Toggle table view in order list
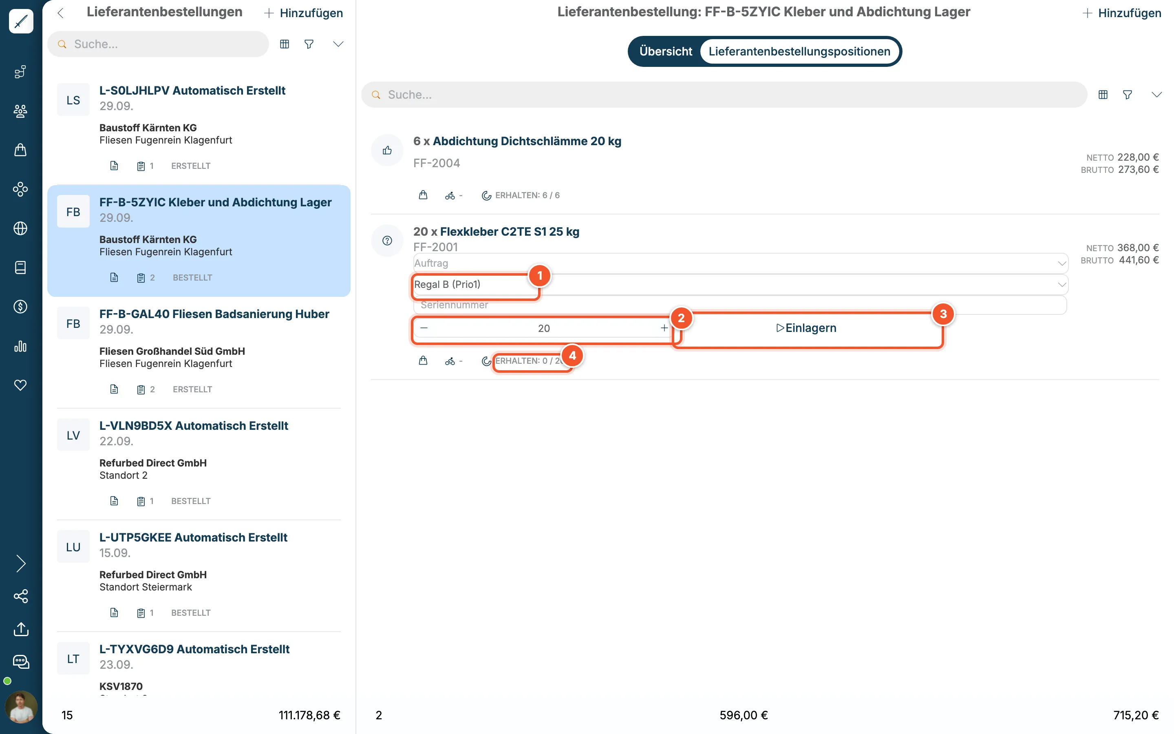 click(285, 44)
